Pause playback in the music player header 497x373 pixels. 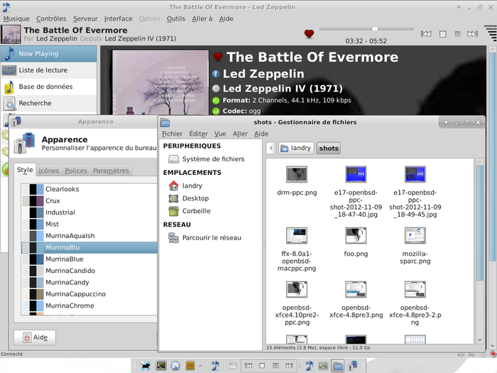click(x=459, y=33)
